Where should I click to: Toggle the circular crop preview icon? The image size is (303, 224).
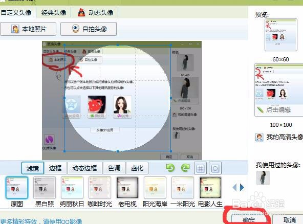[x=215, y=168]
